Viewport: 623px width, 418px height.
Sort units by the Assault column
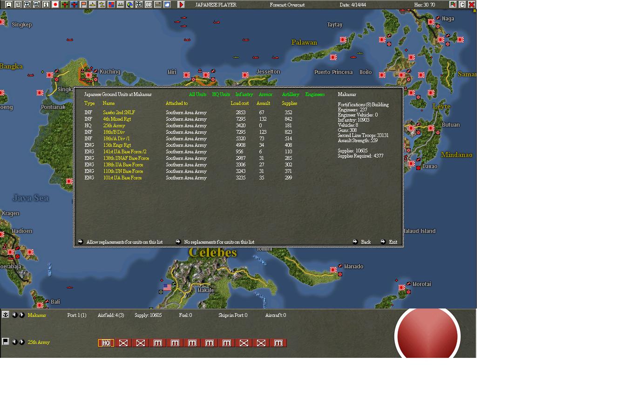[x=263, y=103]
